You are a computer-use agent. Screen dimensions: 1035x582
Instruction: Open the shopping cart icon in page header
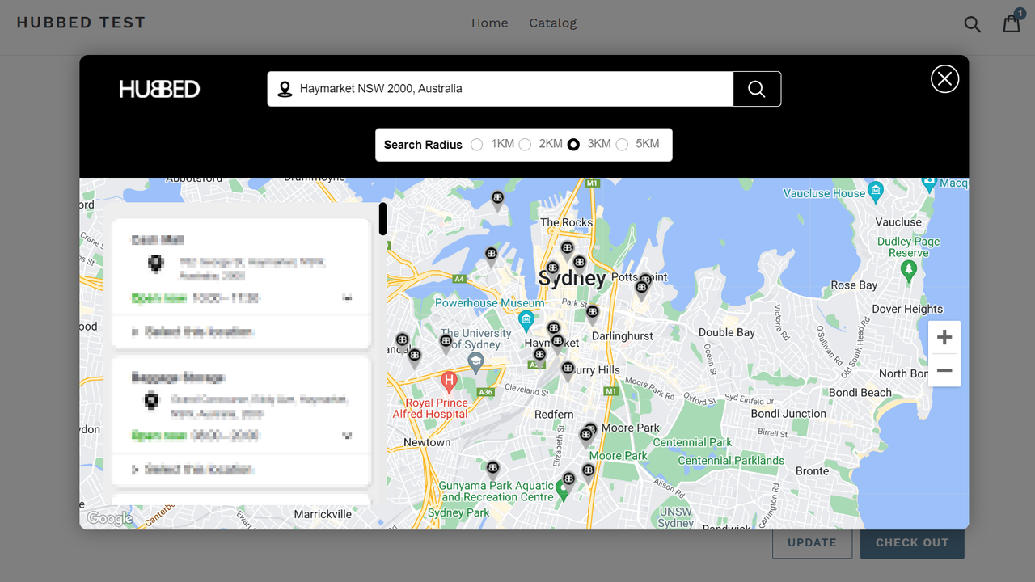pyautogui.click(x=1012, y=23)
